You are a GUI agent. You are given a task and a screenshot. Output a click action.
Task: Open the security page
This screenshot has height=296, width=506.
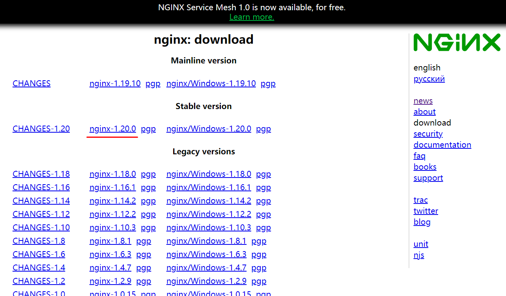(x=428, y=134)
